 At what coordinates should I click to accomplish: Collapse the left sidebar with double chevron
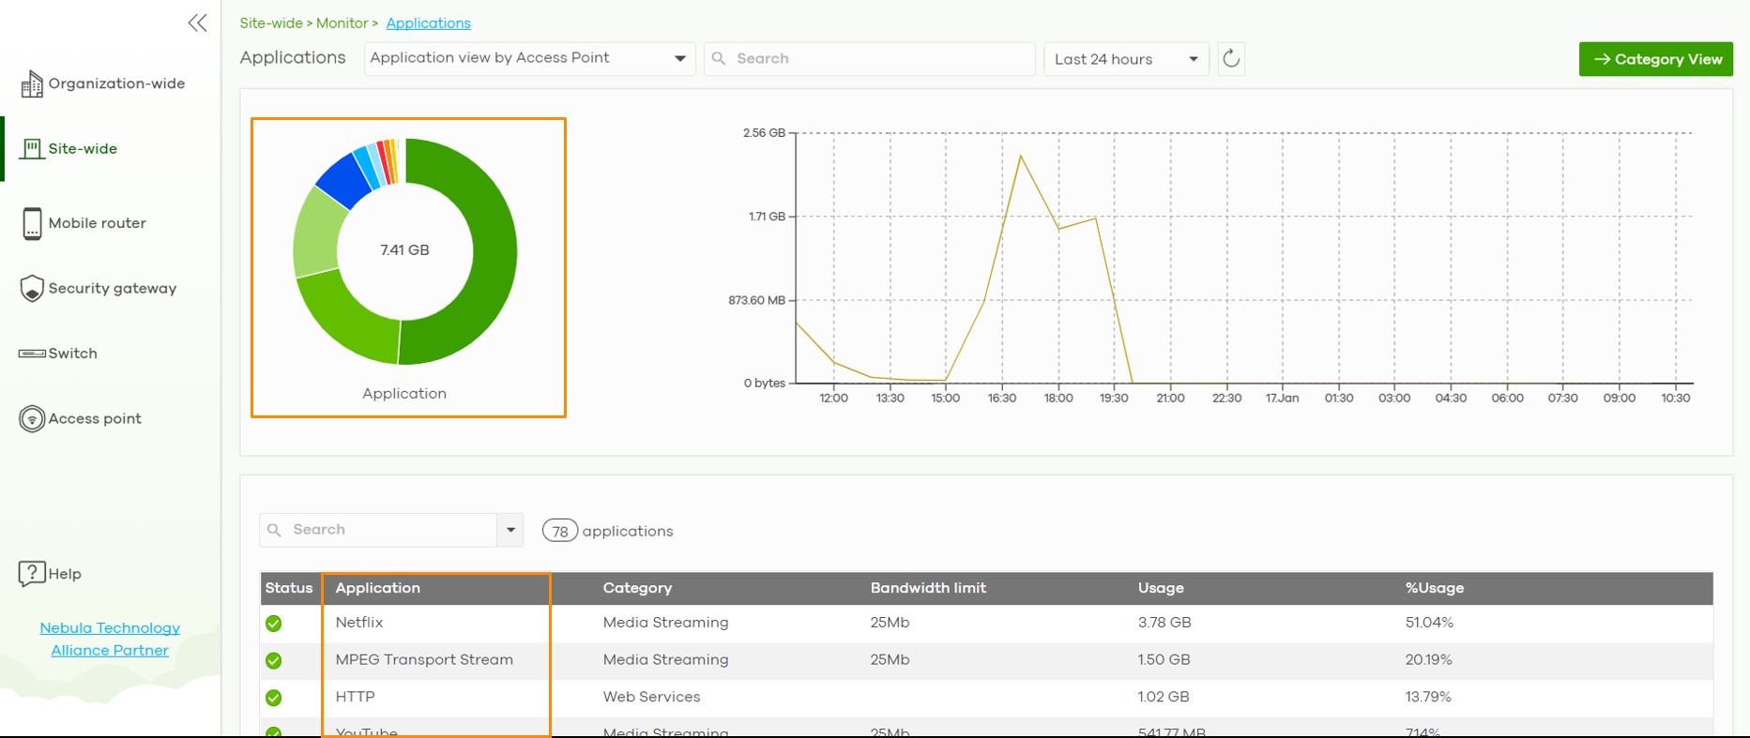197,23
